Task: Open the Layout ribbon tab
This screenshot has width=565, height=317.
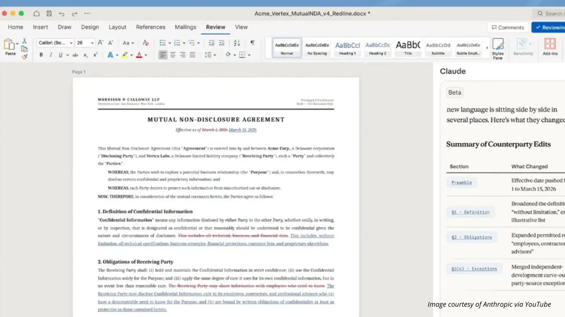Action: (117, 27)
